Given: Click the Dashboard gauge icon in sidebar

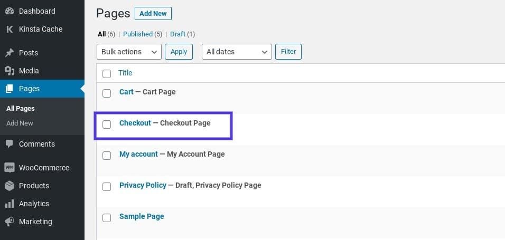Looking at the screenshot, I should coord(10,11).
